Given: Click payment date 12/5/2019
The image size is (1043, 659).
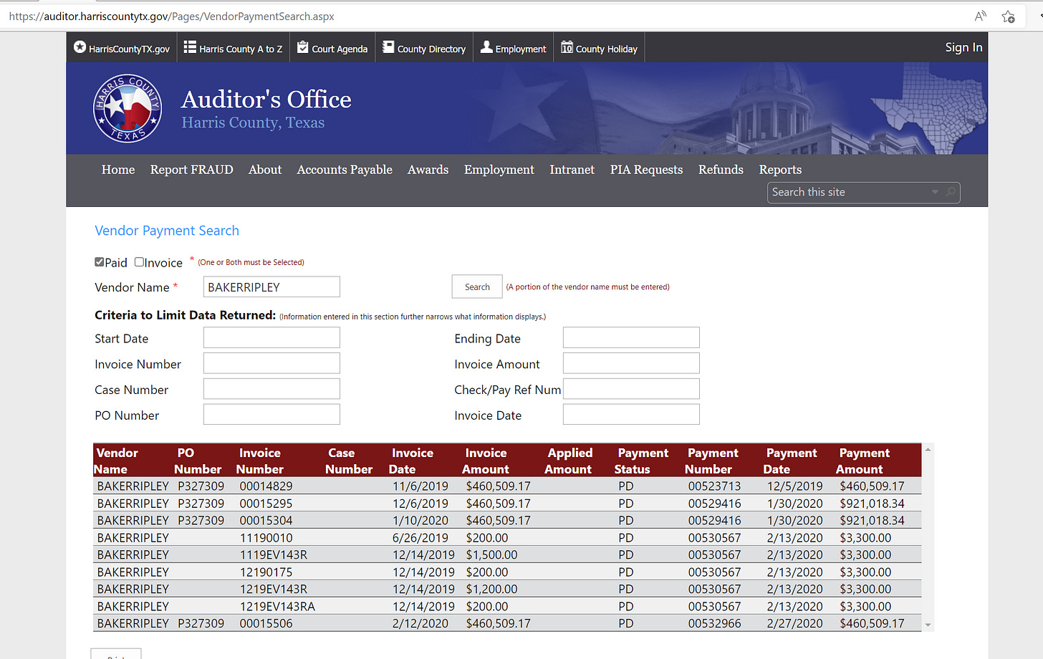Looking at the screenshot, I should (795, 486).
